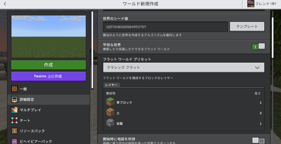Click the 草ブロック layer name
The height and width of the screenshot is (144, 281).
click(x=124, y=103)
